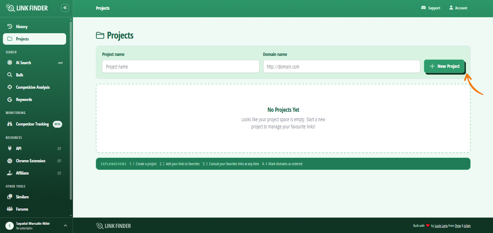Click the Projects breadcrumb in top bar

103,8
